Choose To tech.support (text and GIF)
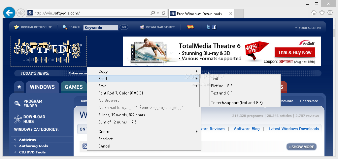The height and width of the screenshot is (159, 338). (x=240, y=102)
